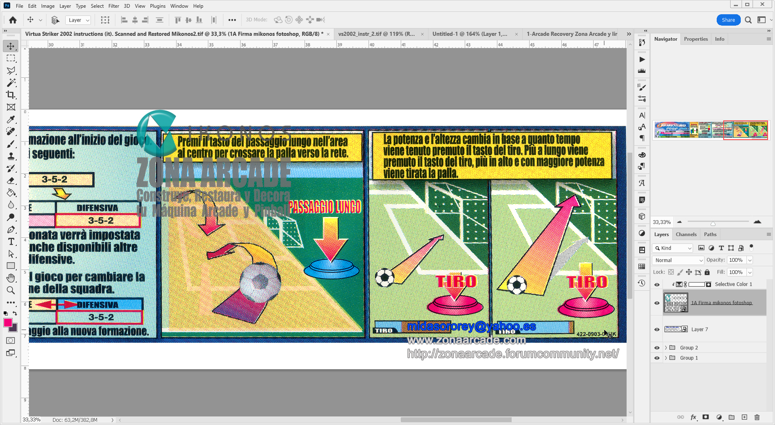775x425 pixels.
Task: Click the foreground color swatch
Action: (8, 323)
